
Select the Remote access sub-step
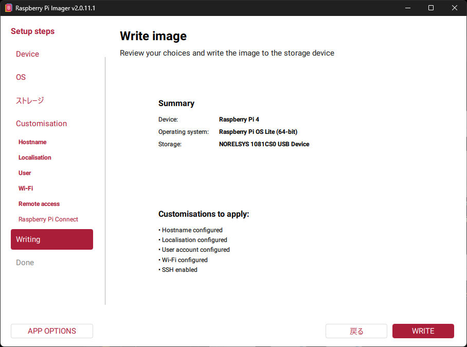pyautogui.click(x=39, y=204)
